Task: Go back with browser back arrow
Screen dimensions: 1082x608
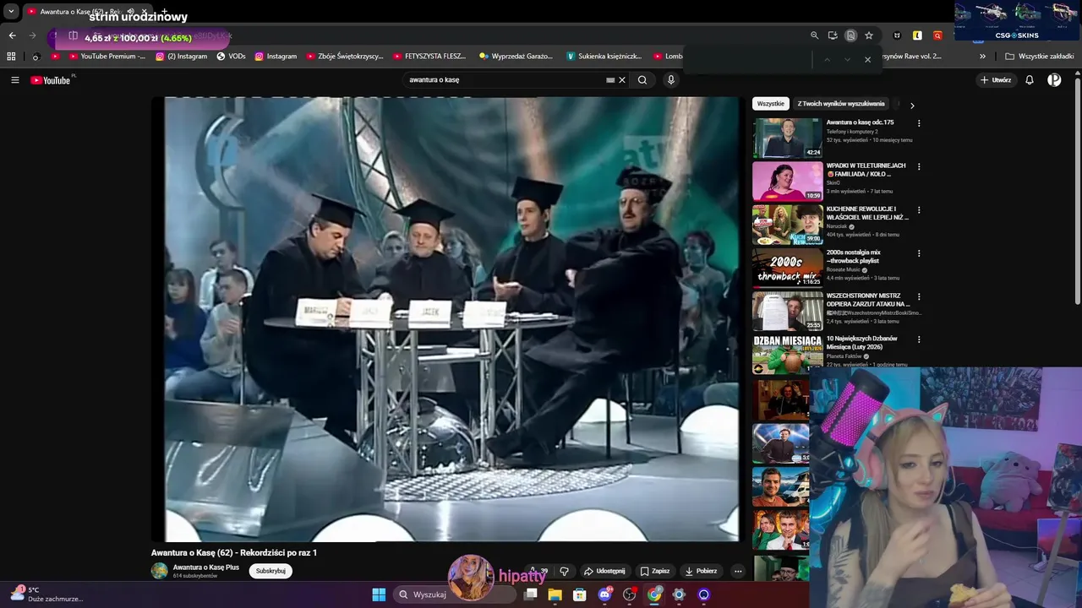Action: click(12, 35)
